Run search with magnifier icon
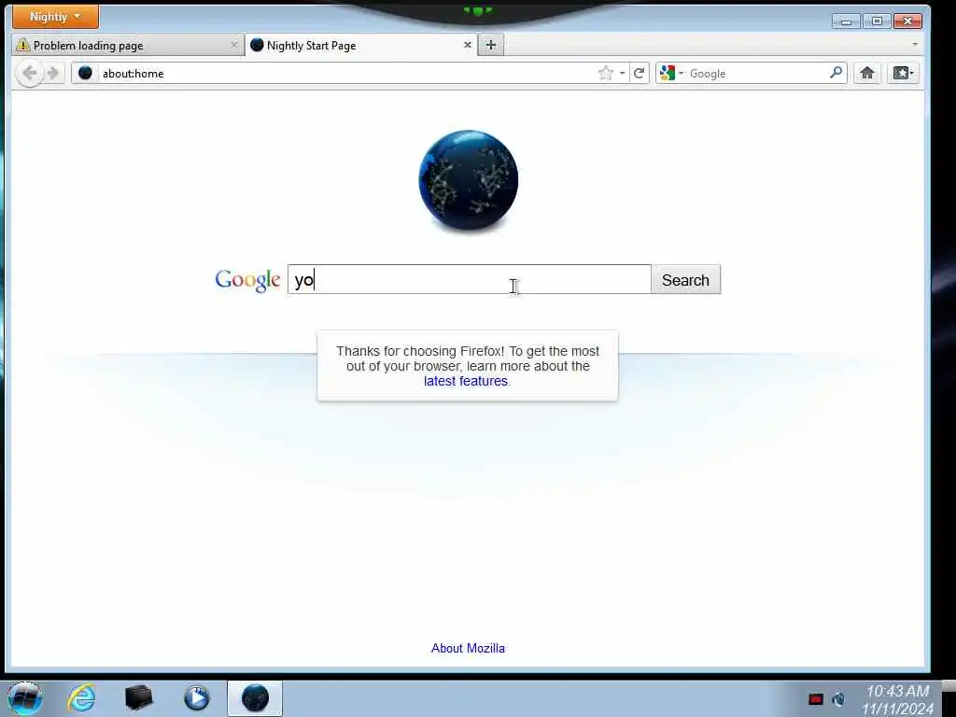956x717 pixels. click(x=836, y=73)
